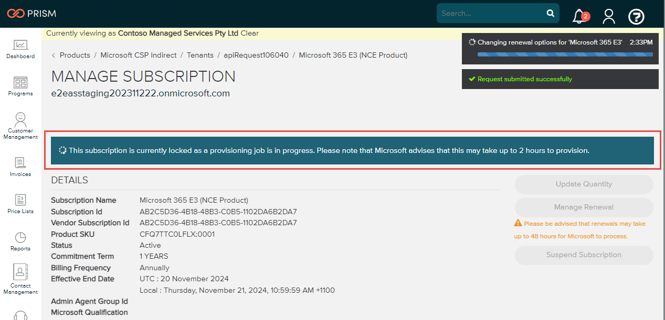Click the Suspend Subscription button

584,255
